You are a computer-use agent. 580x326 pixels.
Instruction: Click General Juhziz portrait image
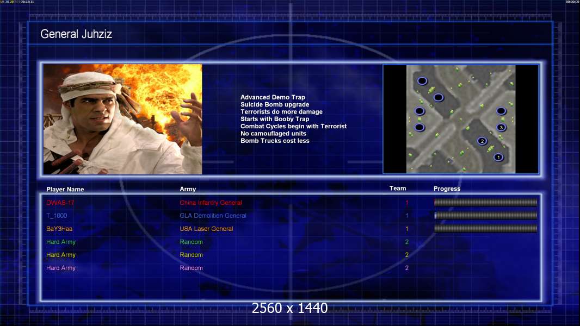(123, 119)
